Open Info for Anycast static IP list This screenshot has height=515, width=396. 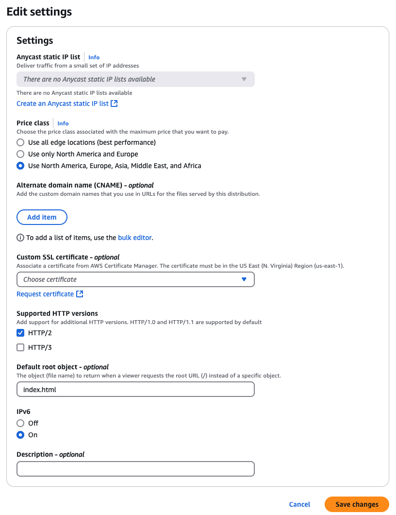coord(94,57)
